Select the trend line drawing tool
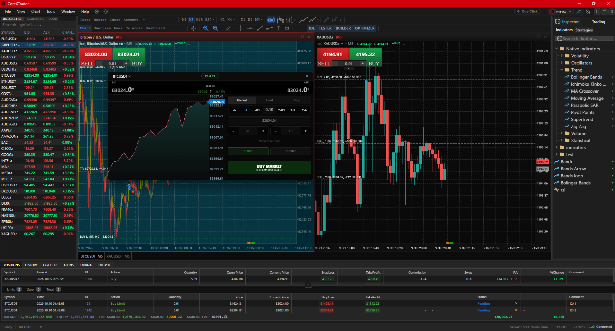The width and height of the screenshot is (615, 331). click(x=260, y=28)
